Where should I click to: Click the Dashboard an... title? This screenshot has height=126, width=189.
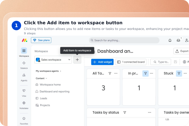tap(115, 51)
